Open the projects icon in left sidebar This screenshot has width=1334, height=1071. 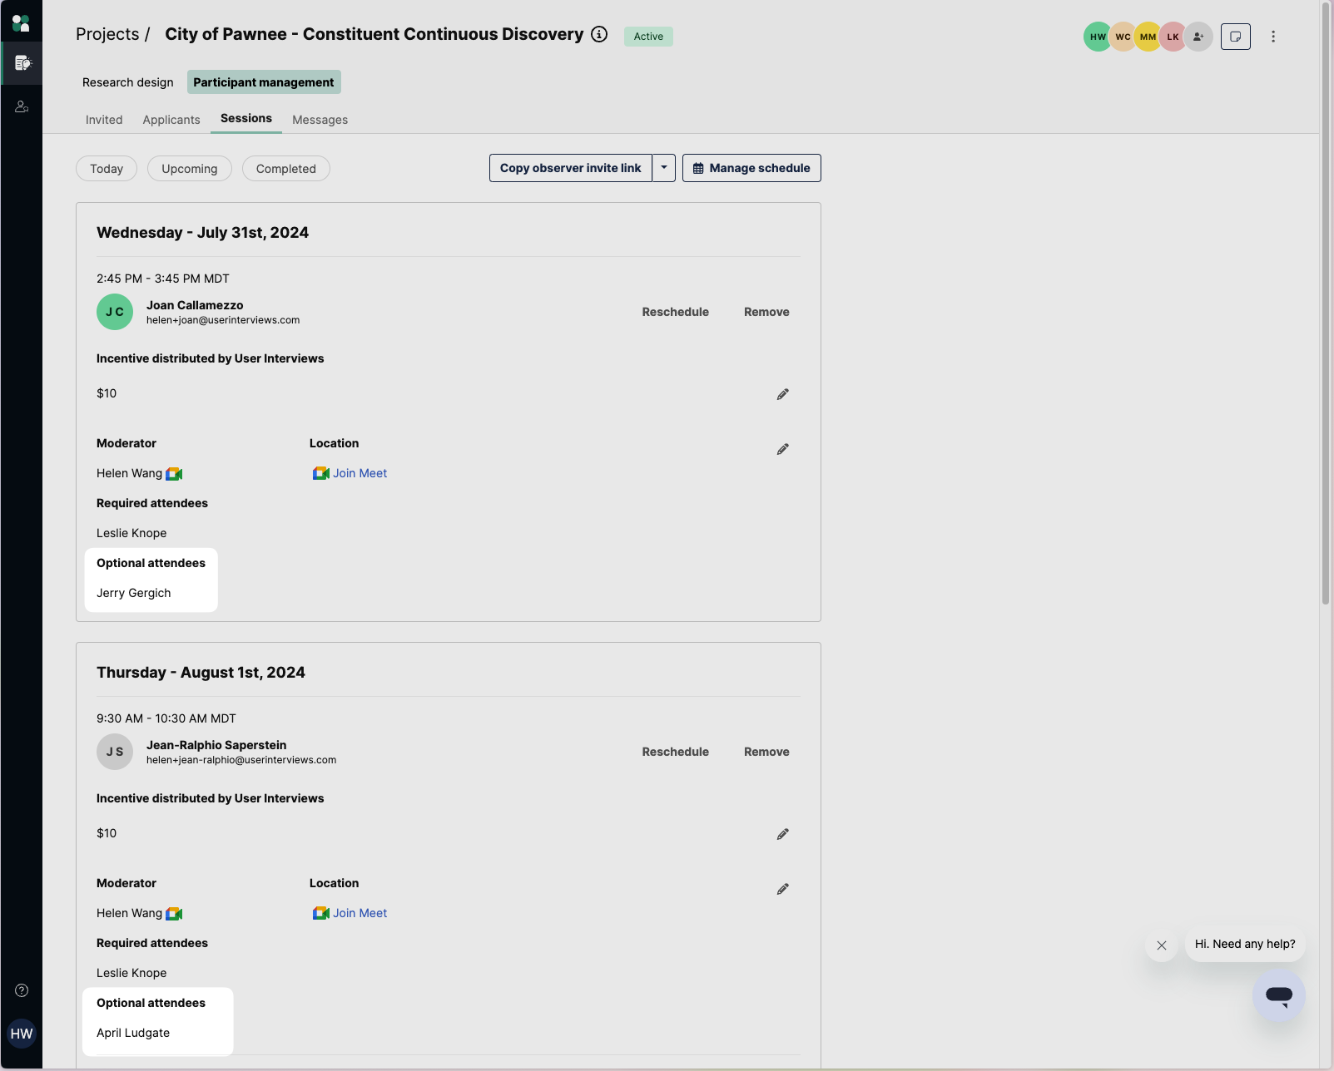[x=22, y=62]
